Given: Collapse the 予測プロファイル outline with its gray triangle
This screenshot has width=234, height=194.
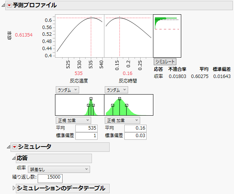Looking at the screenshot, I should click(3, 5).
